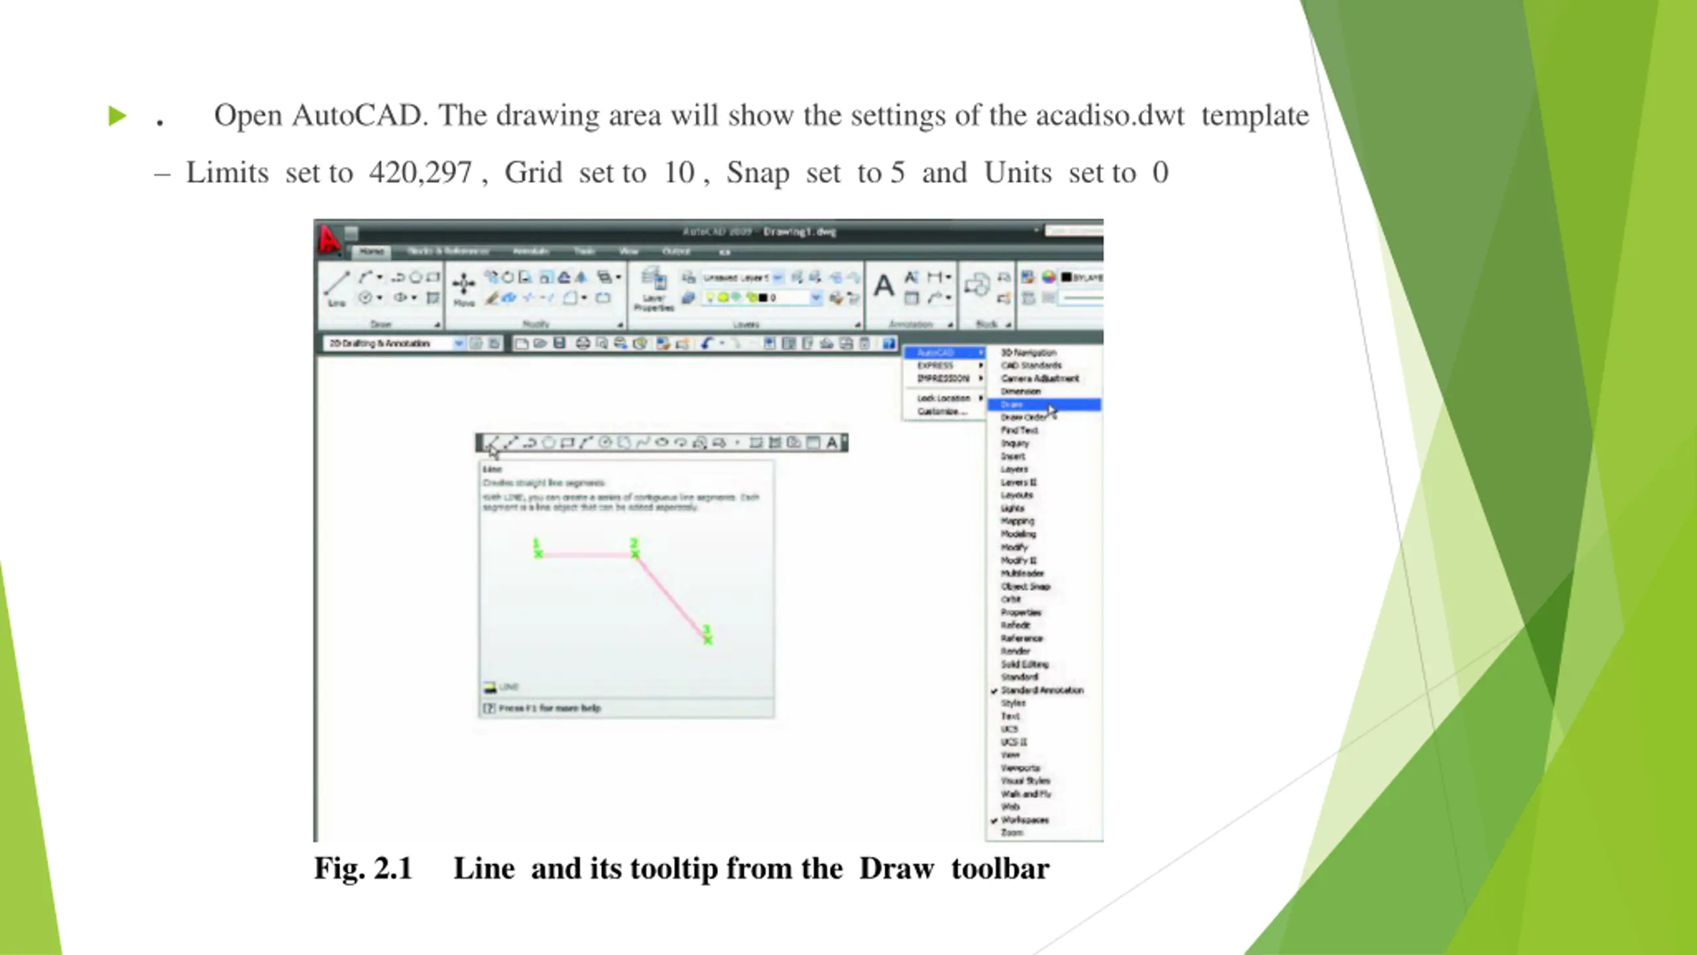The width and height of the screenshot is (1697, 955).
Task: Click the Undo arrow in standard toolbar
Action: coord(706,343)
